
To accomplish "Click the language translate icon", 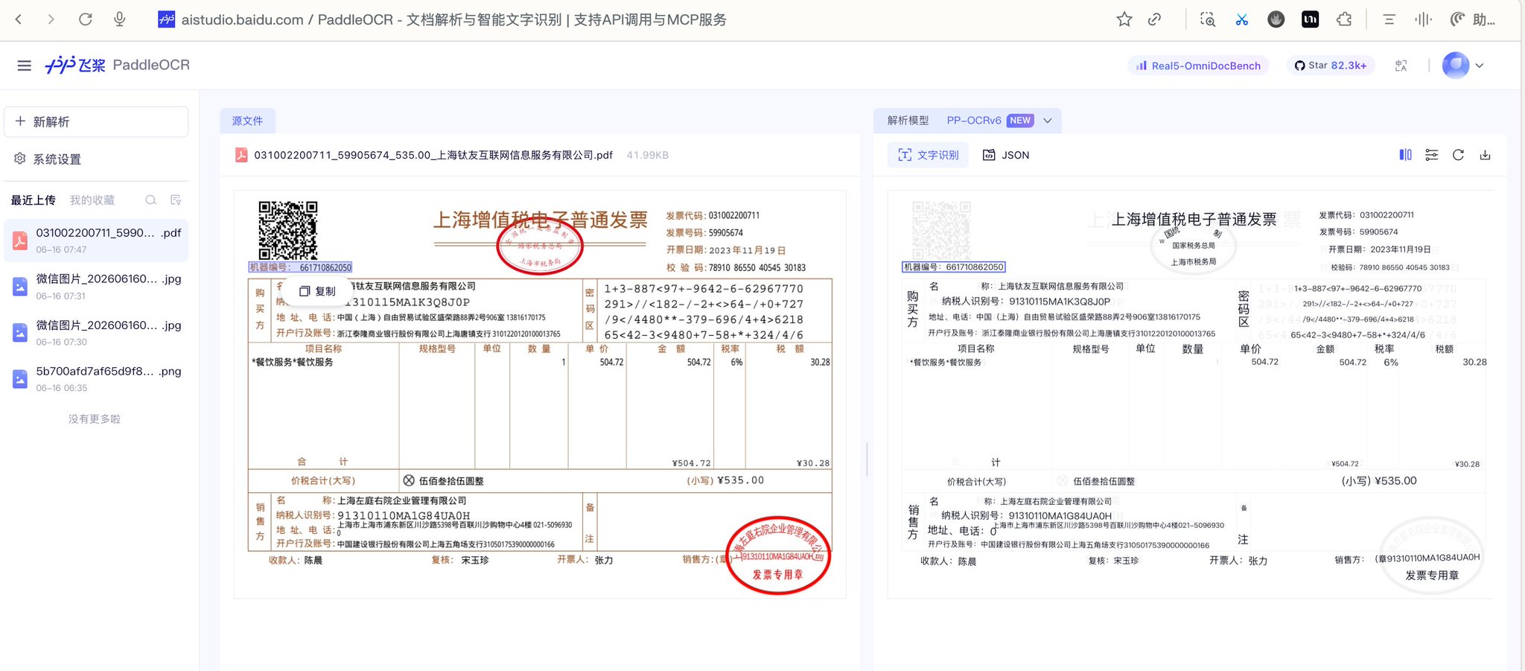I will tap(1401, 66).
